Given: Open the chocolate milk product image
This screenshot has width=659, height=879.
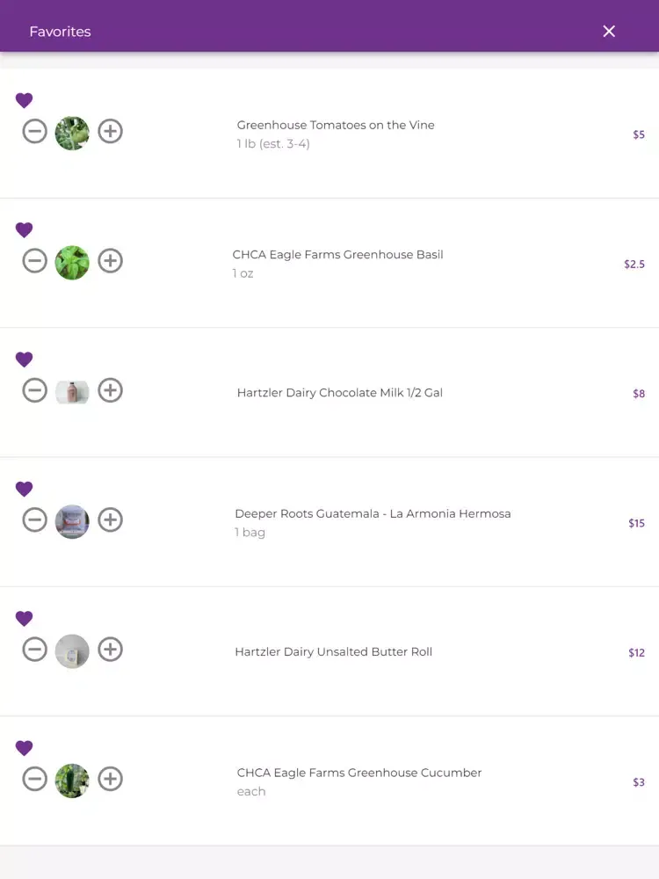Looking at the screenshot, I should [72, 392].
